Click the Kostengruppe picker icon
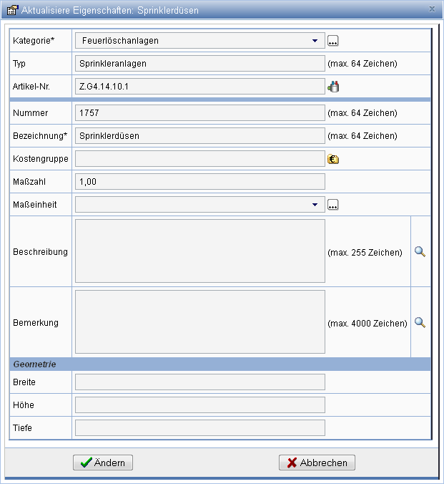The width and height of the screenshot is (444, 484). pyautogui.click(x=332, y=159)
